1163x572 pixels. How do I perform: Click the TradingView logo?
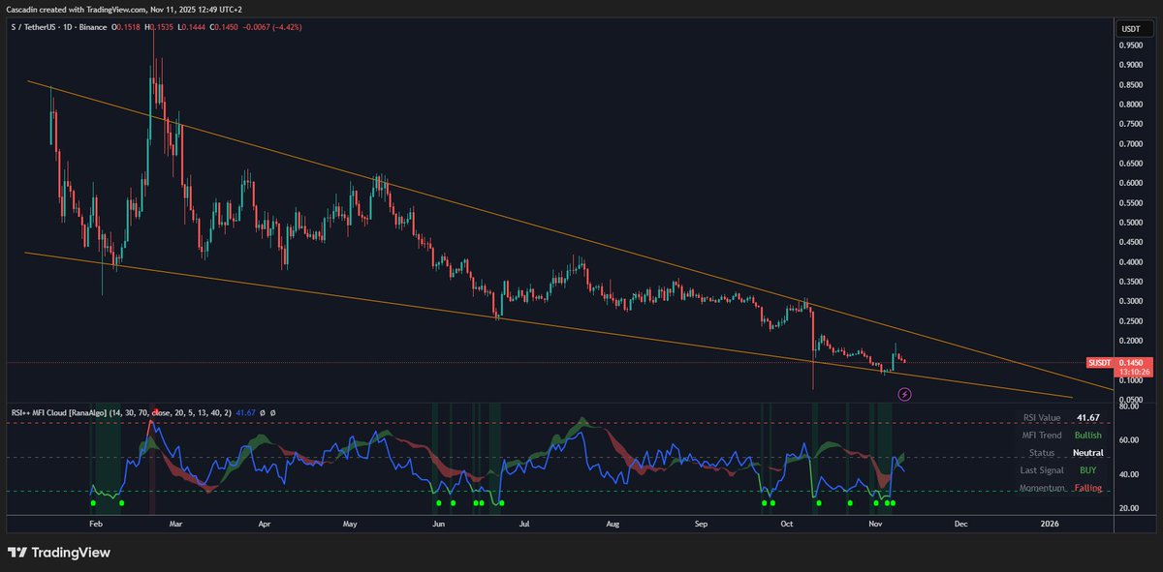(58, 552)
